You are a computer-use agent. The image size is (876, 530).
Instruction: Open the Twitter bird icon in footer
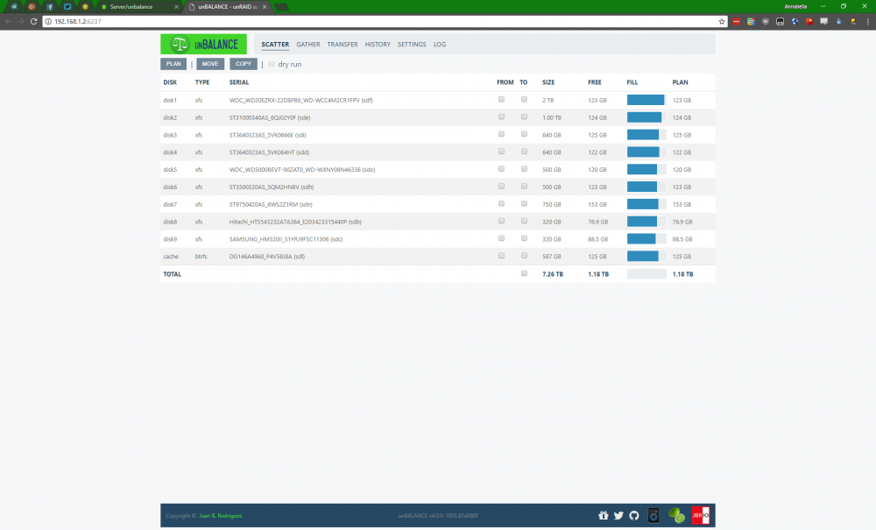point(618,515)
